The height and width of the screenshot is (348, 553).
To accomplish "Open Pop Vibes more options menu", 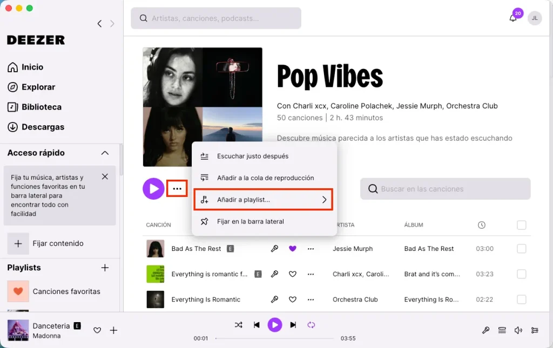I will pos(177,189).
